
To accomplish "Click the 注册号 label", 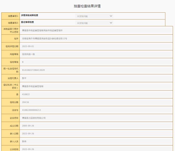I will click(15, 110).
